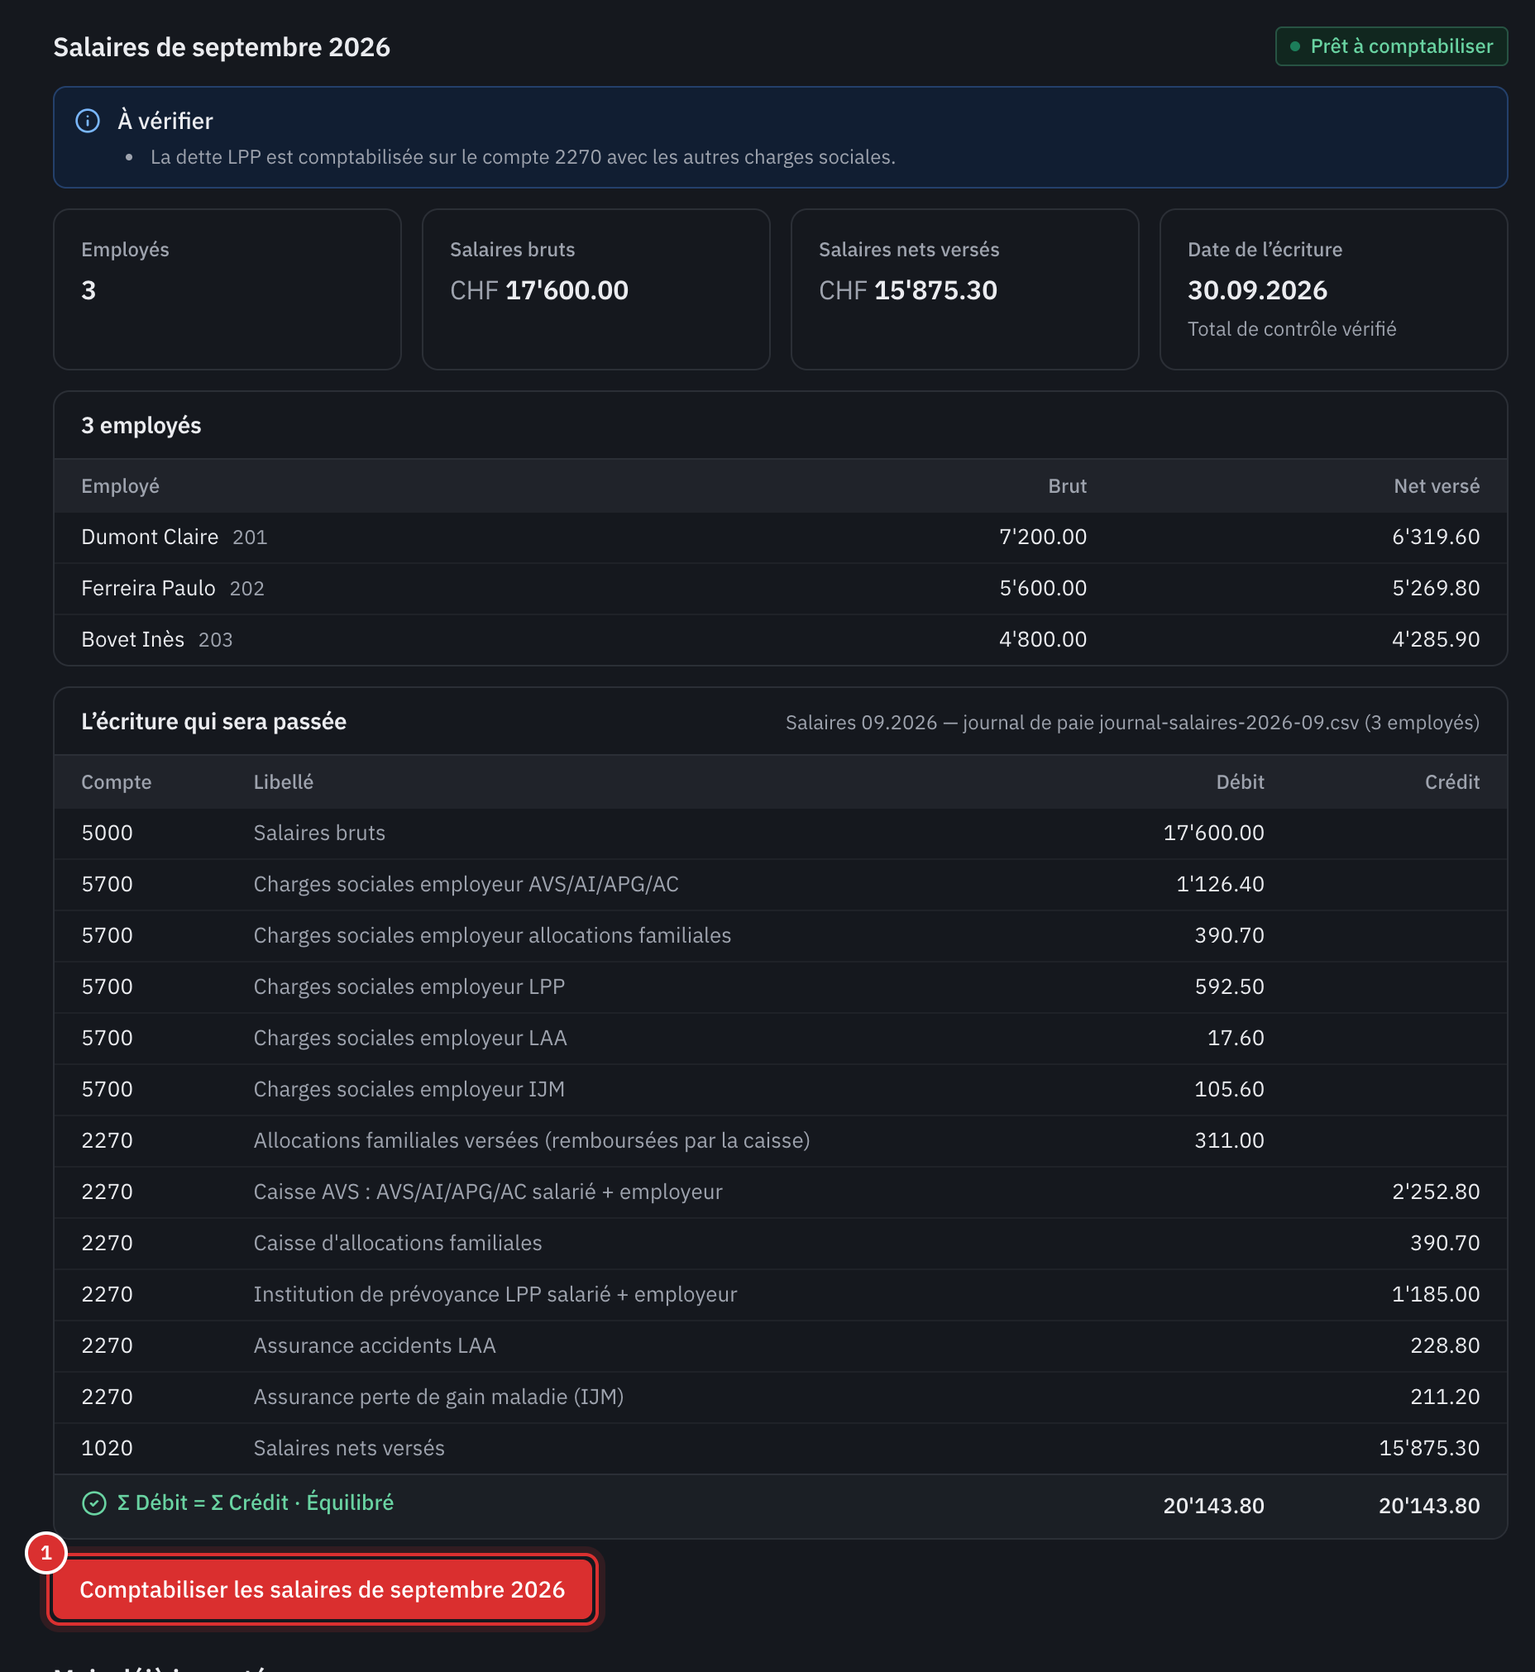Click the Caisse AVS salarié + employeur line
This screenshot has width=1535, height=1672.
point(780,1192)
